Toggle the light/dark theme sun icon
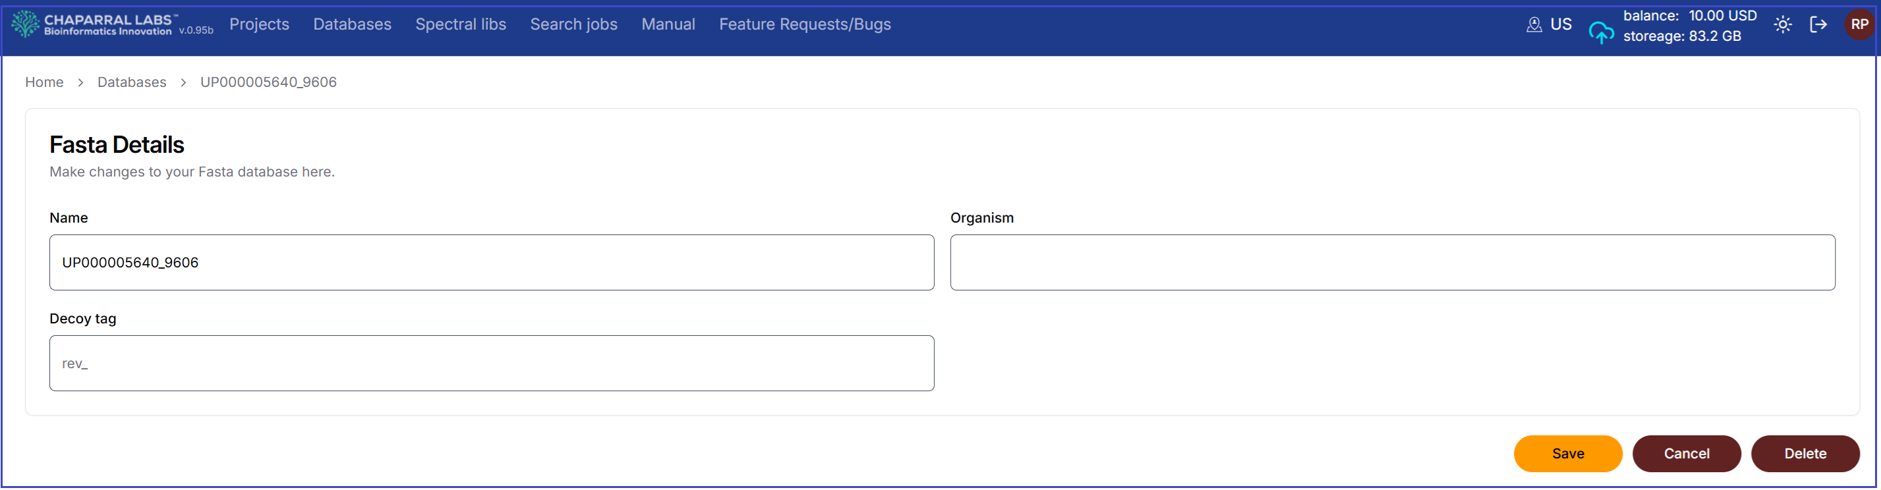 (x=1782, y=25)
